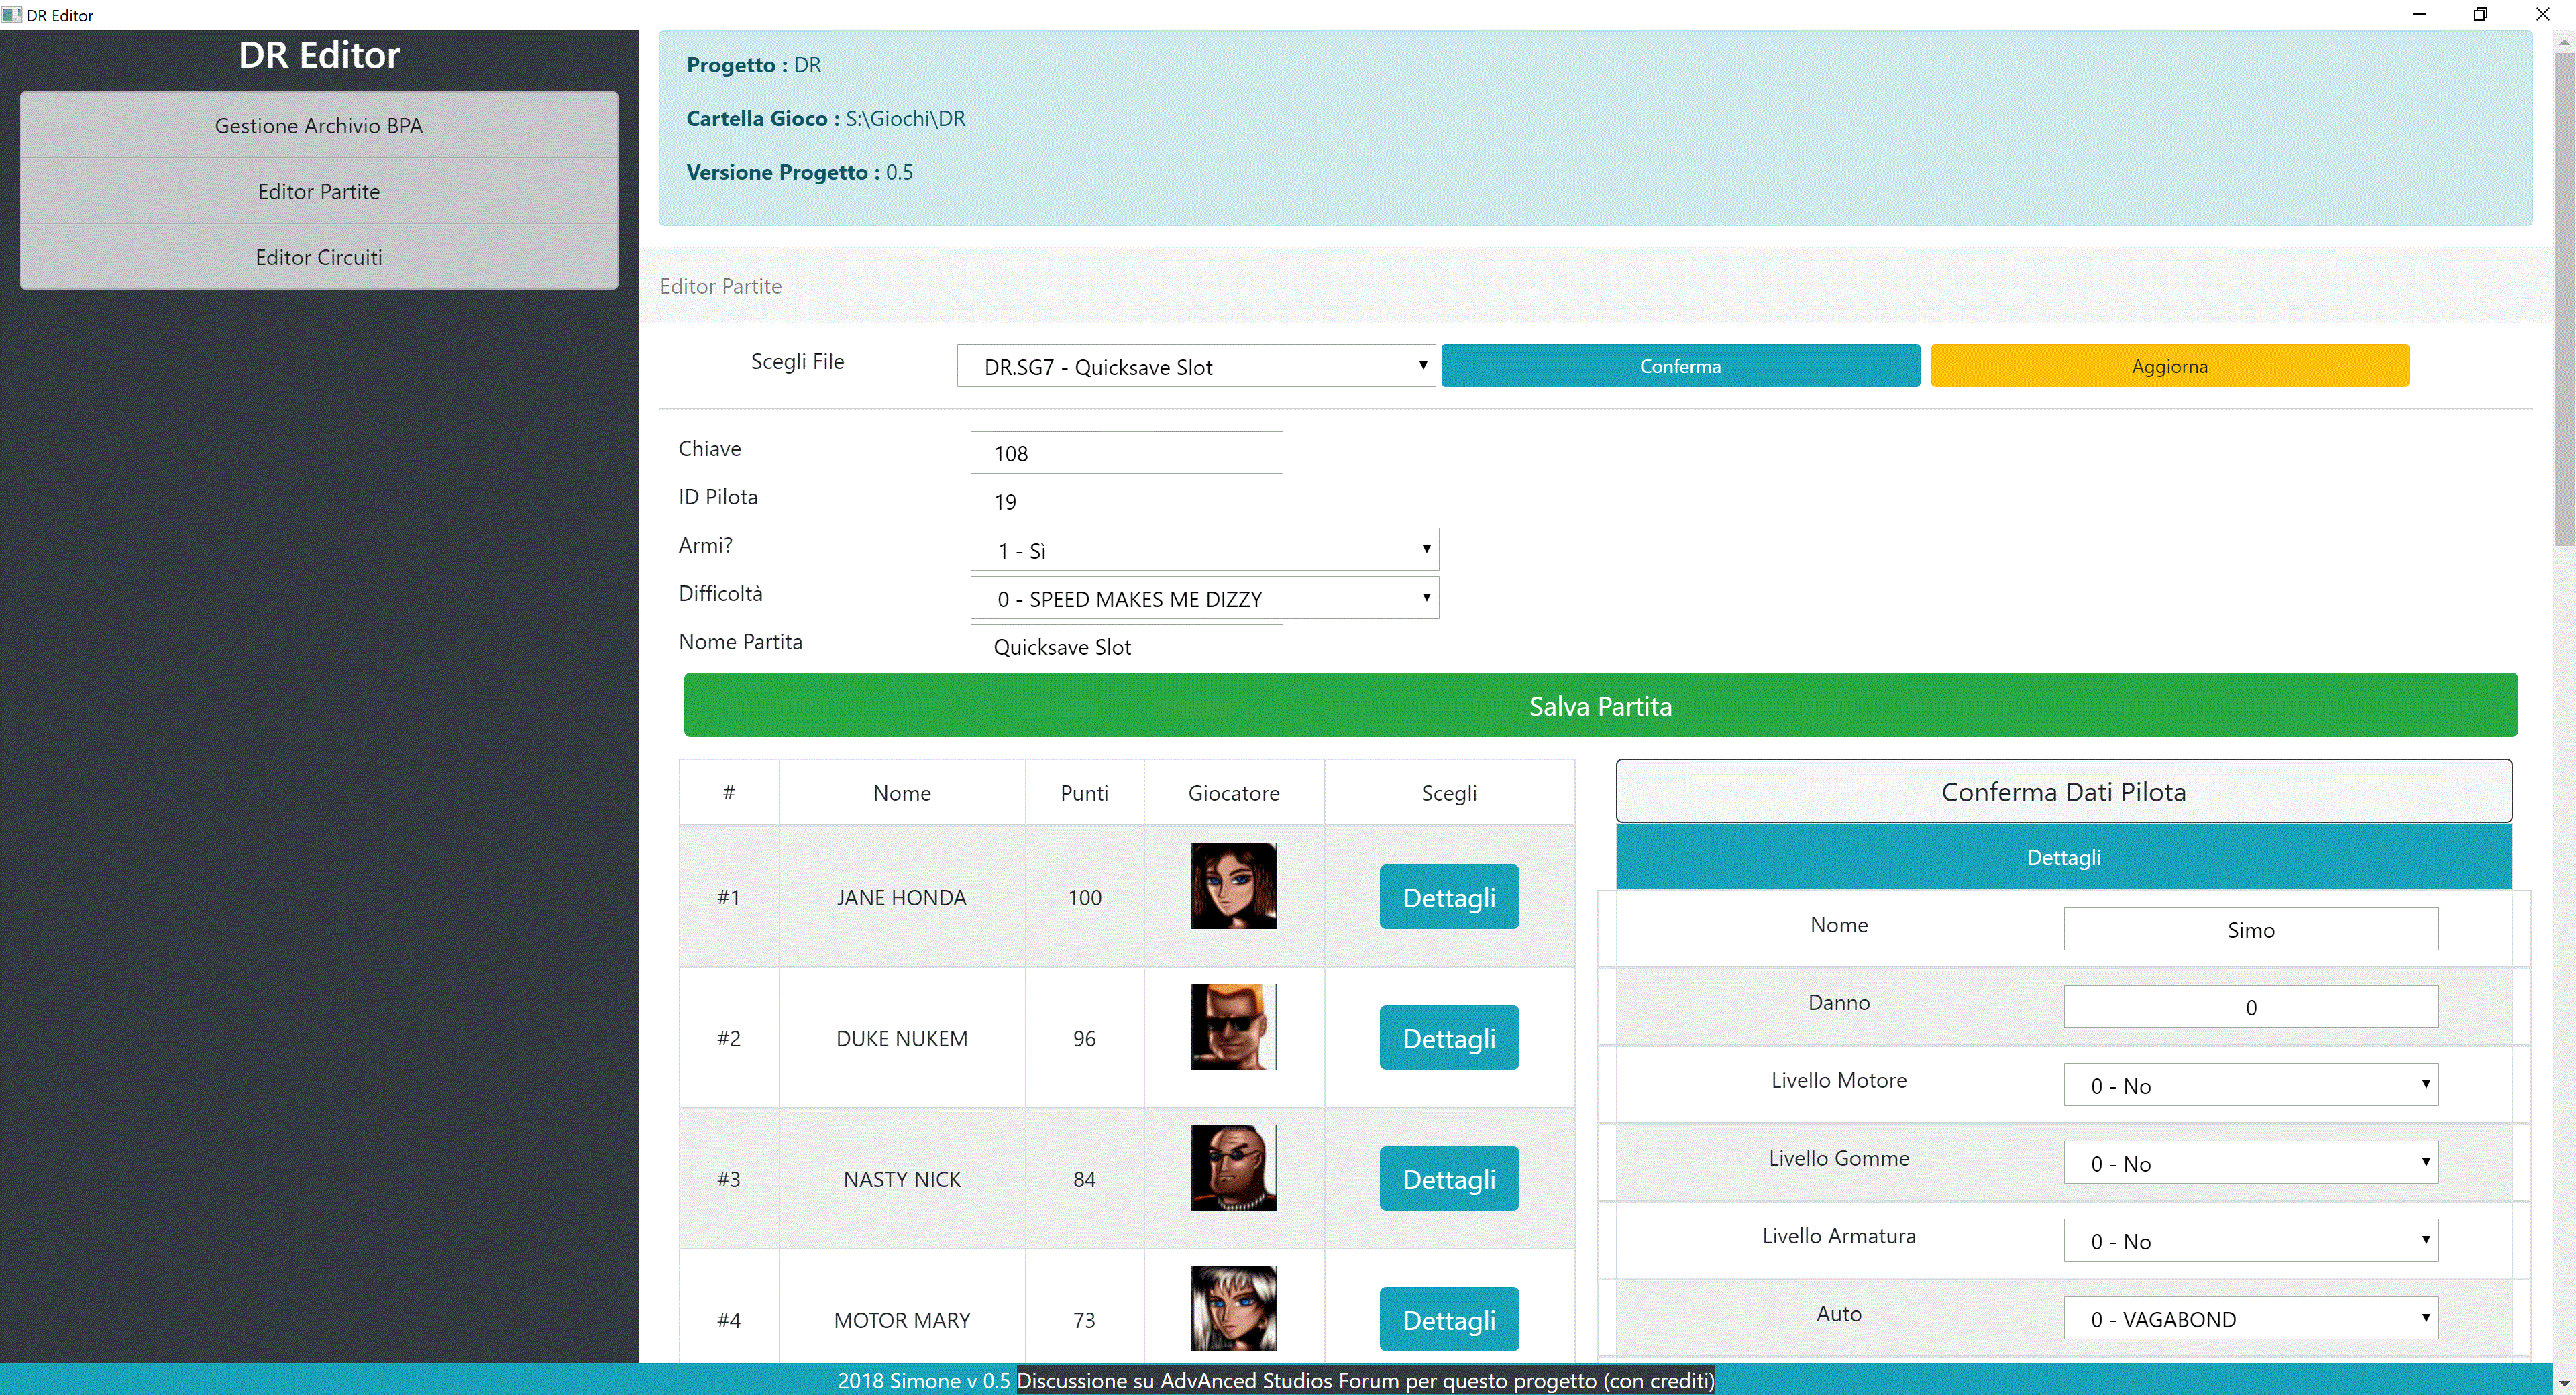This screenshot has width=2576, height=1395.
Task: Expand the Livello Motore dropdown
Action: [x=2250, y=1085]
